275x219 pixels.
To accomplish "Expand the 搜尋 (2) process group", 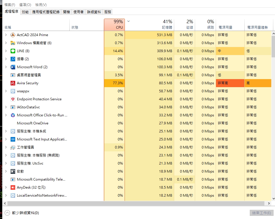I will pos(6,59).
